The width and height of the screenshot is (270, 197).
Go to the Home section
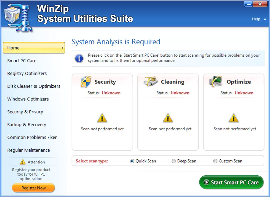click(x=34, y=48)
